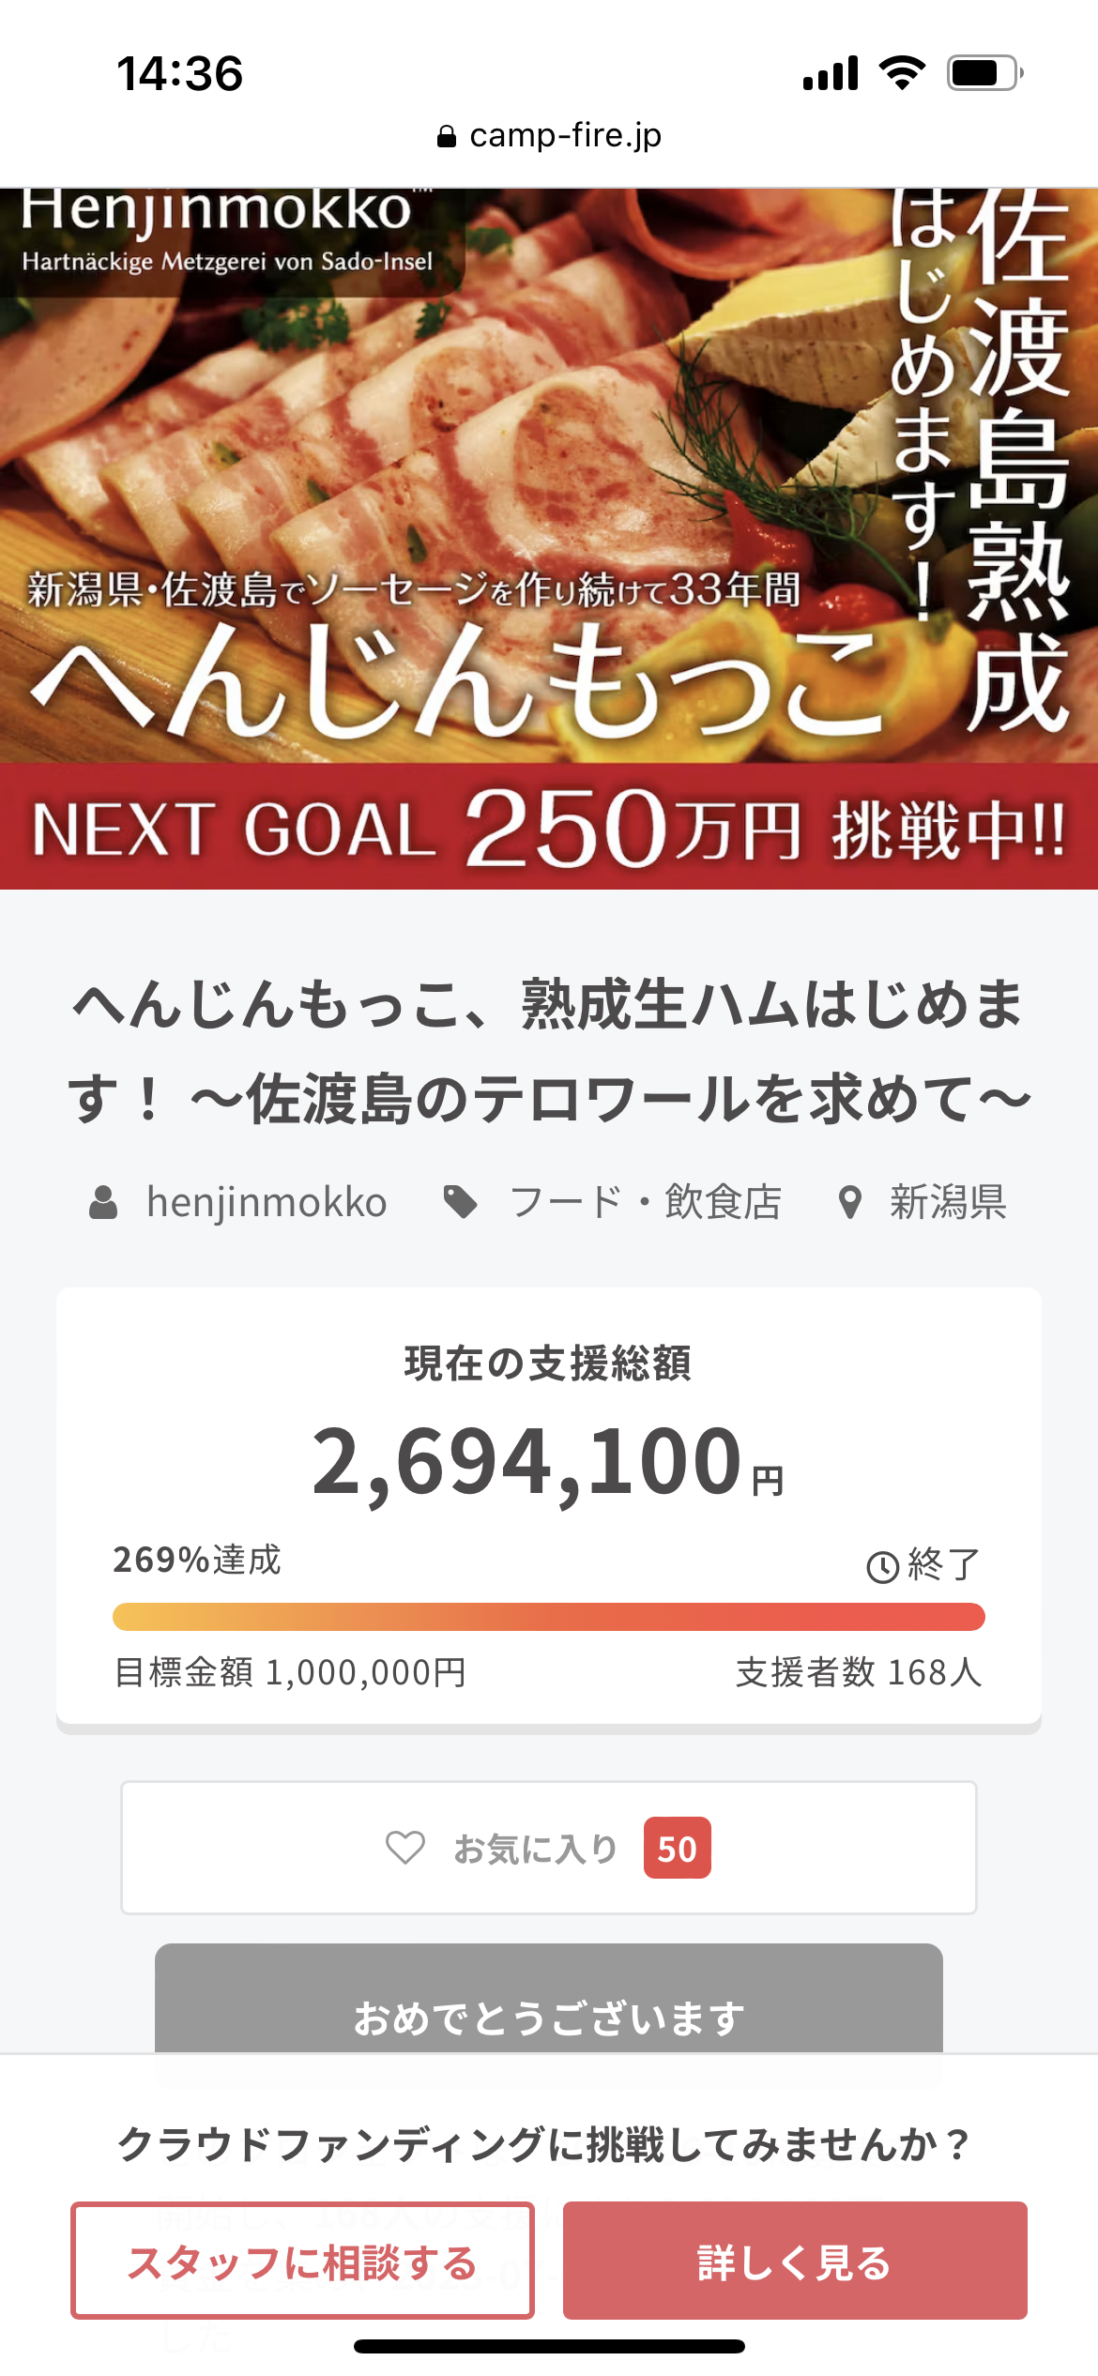Tap the project hero banner image
This screenshot has height=2376, width=1098.
pyautogui.click(x=549, y=469)
